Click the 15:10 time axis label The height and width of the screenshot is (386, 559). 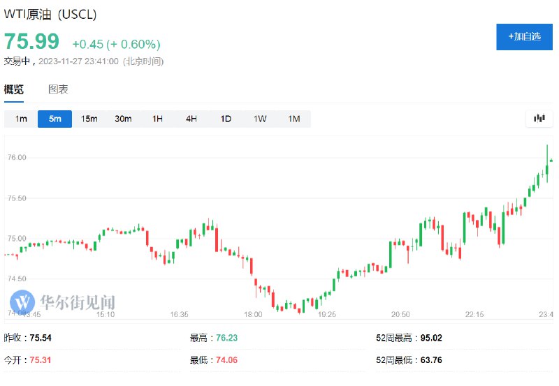coord(106,314)
